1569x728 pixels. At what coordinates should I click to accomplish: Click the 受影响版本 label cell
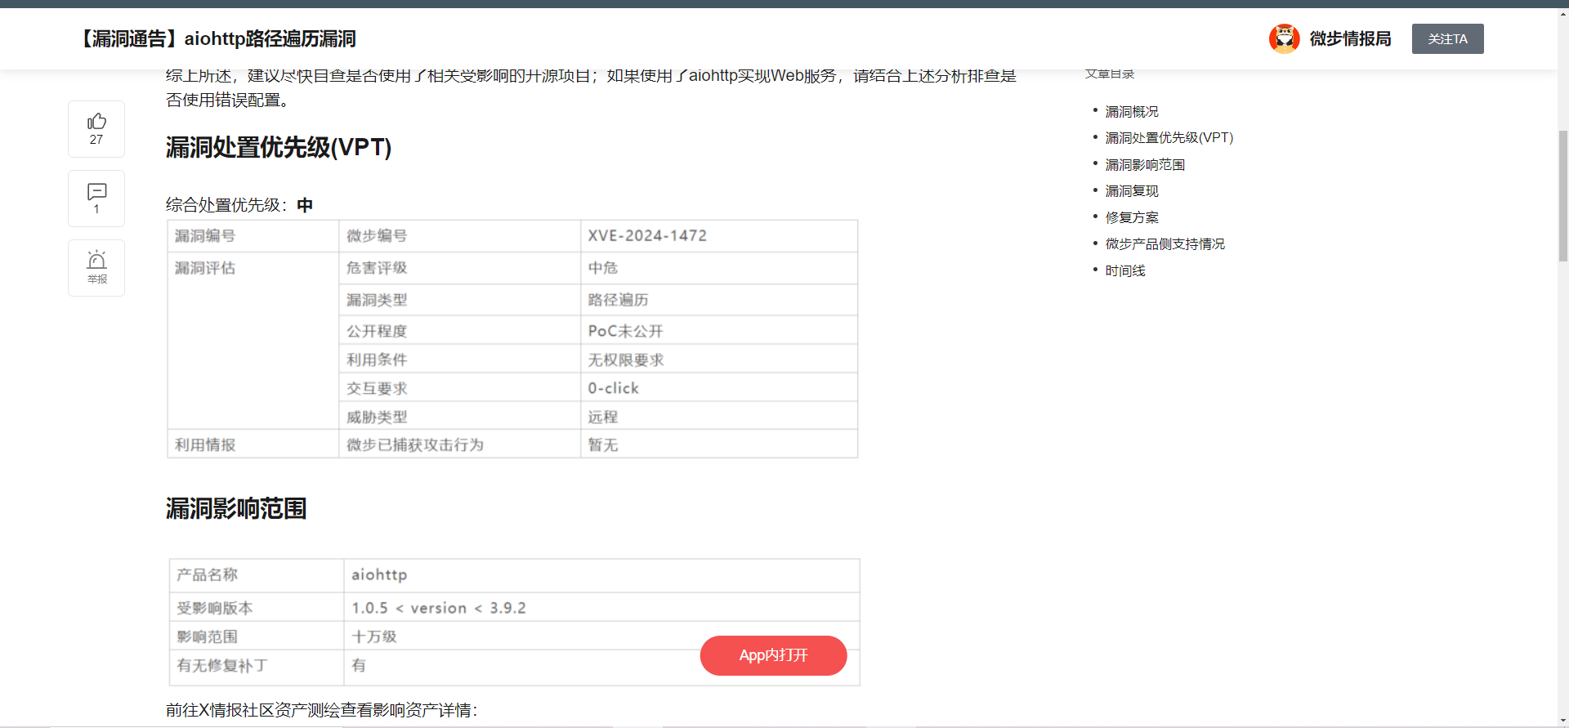(x=257, y=607)
